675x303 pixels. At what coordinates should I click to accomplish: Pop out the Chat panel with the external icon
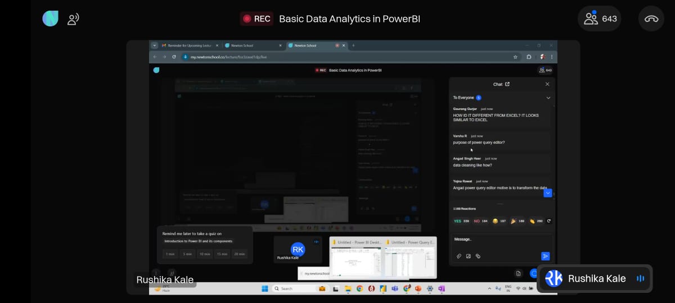click(507, 84)
